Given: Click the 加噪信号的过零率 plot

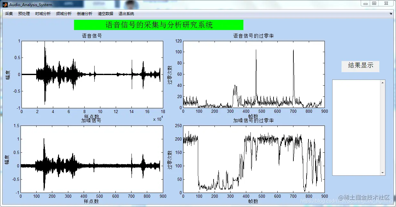Looking at the screenshot, I should pyautogui.click(x=254, y=159).
